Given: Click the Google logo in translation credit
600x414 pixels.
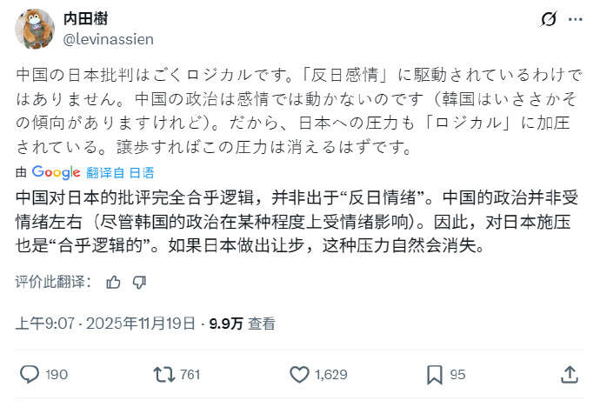Looking at the screenshot, I should point(57,171).
